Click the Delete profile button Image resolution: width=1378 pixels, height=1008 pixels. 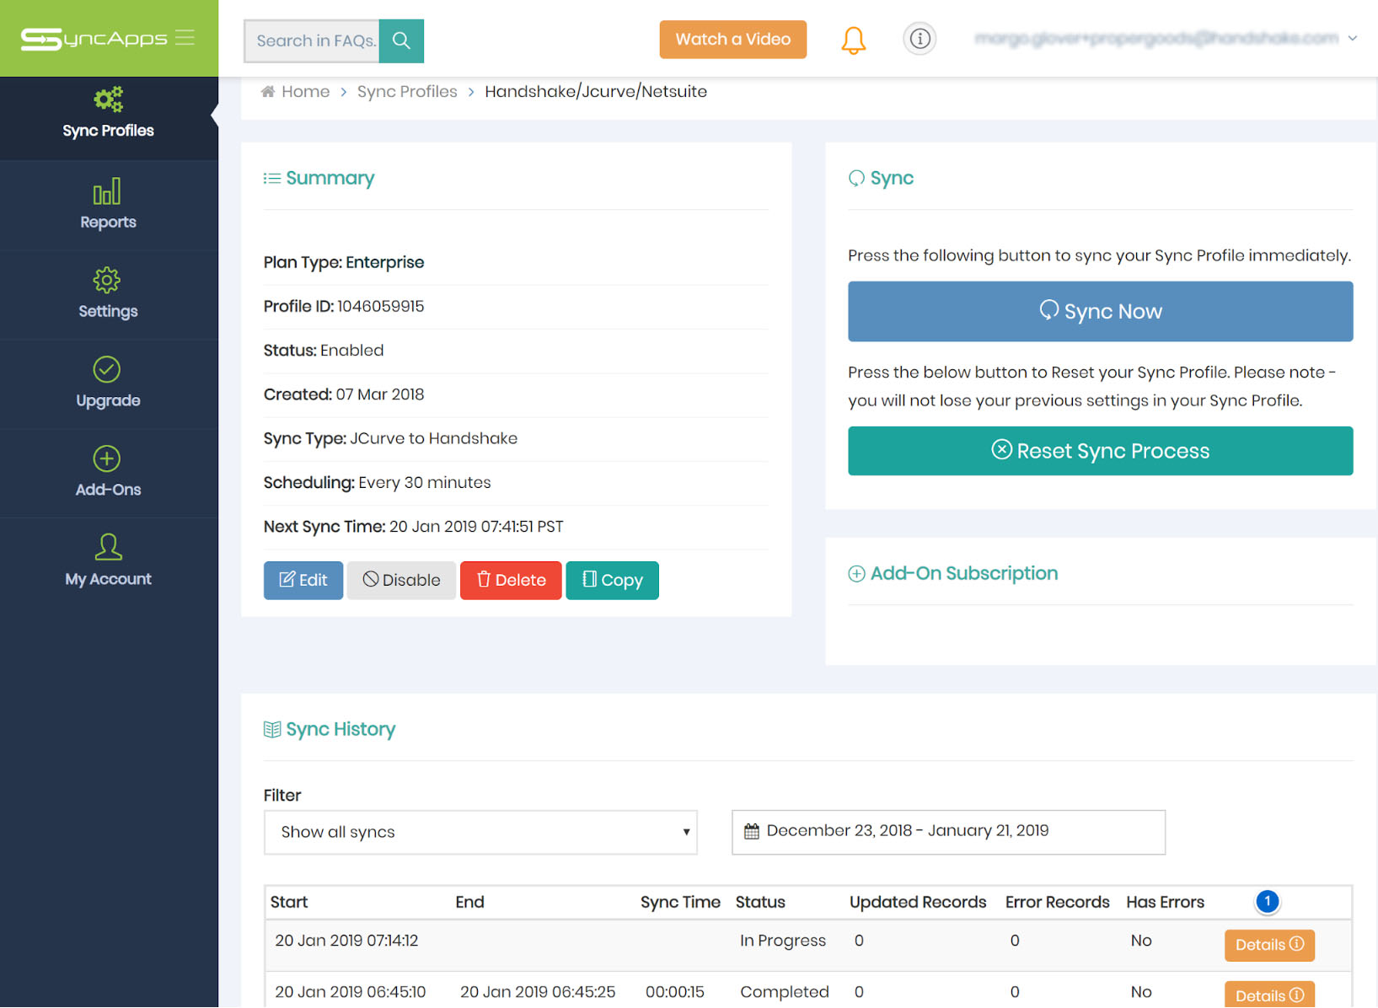point(511,580)
